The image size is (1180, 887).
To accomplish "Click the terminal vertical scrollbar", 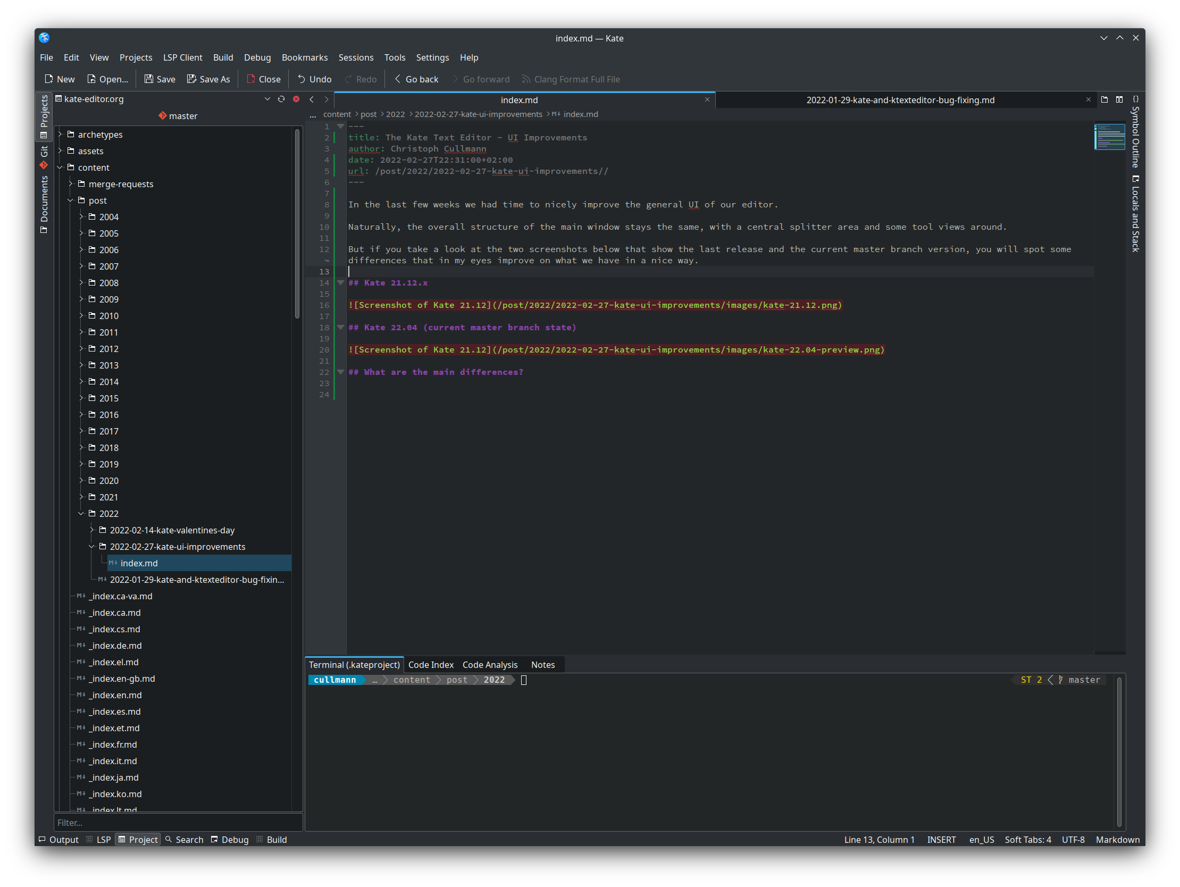I will pyautogui.click(x=1119, y=752).
